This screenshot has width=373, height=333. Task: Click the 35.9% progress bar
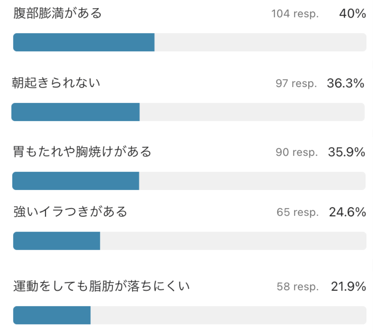pyautogui.click(x=189, y=181)
